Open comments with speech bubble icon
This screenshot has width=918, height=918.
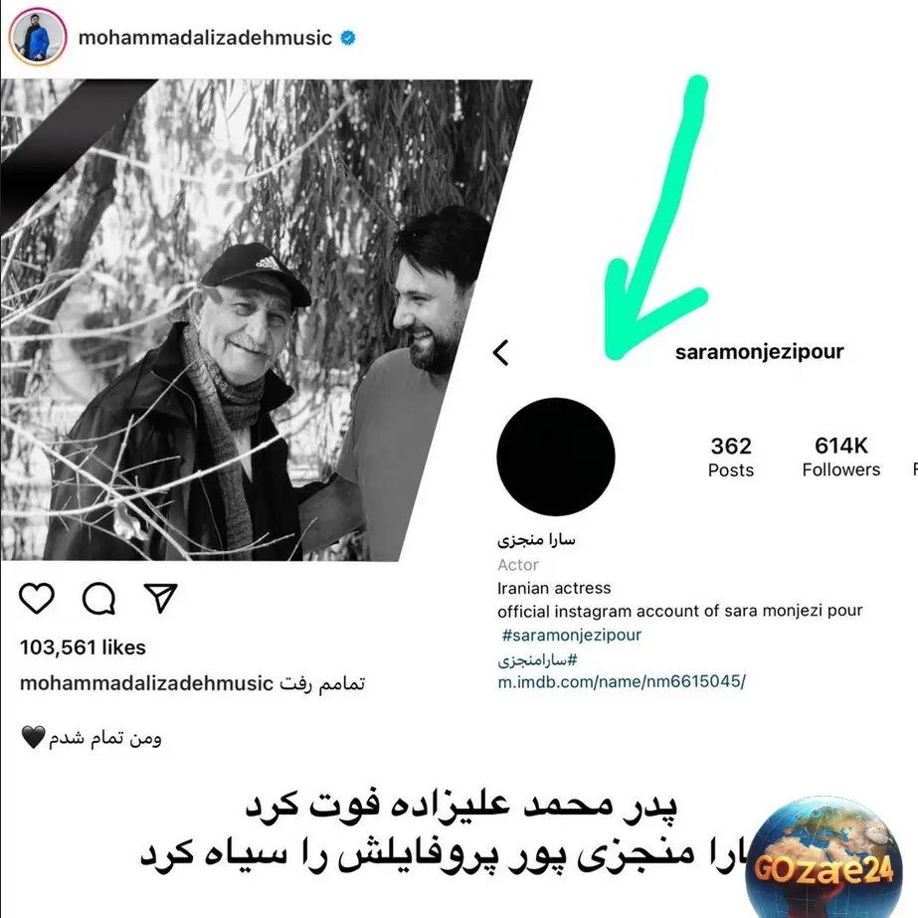point(98,599)
